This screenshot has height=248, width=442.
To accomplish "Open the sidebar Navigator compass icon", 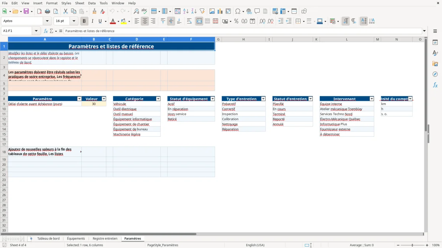I will click(x=435, y=74).
